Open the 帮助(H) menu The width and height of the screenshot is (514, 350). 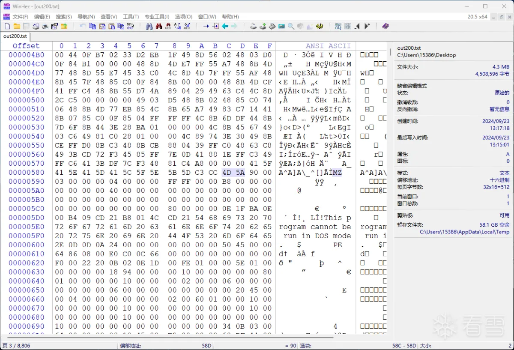pos(230,17)
